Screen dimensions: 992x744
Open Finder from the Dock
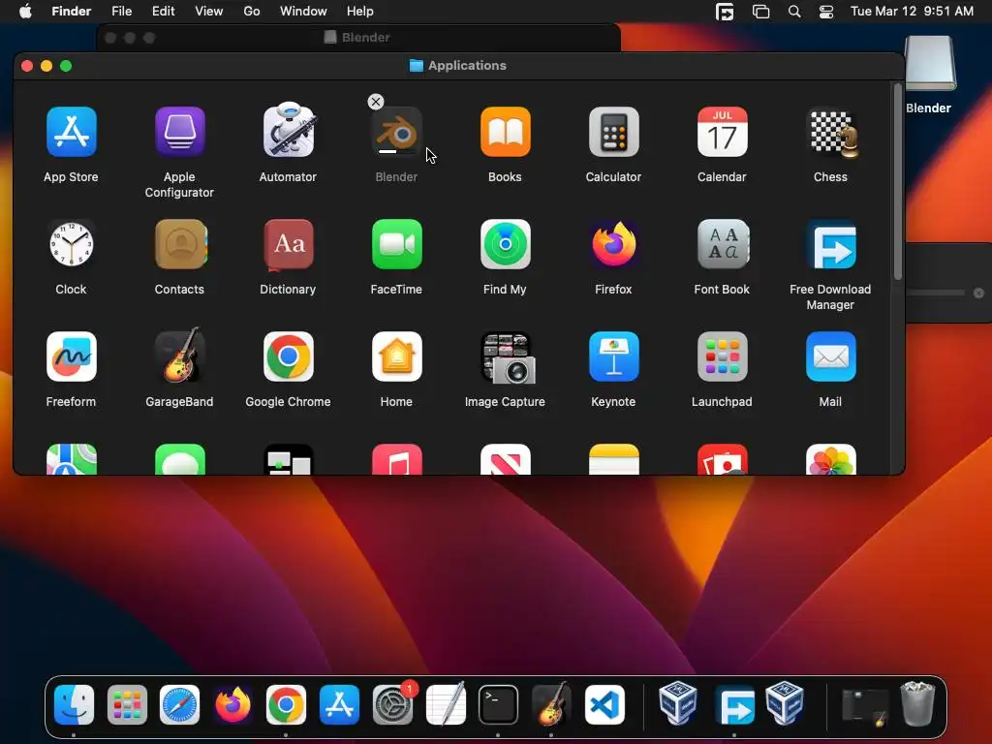74,704
